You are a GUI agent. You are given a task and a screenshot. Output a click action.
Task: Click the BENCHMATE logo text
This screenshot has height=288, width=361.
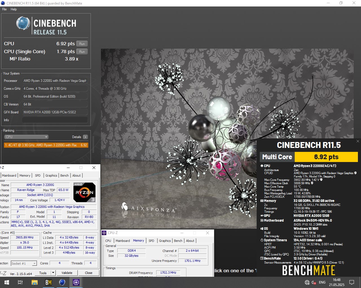coord(309,270)
